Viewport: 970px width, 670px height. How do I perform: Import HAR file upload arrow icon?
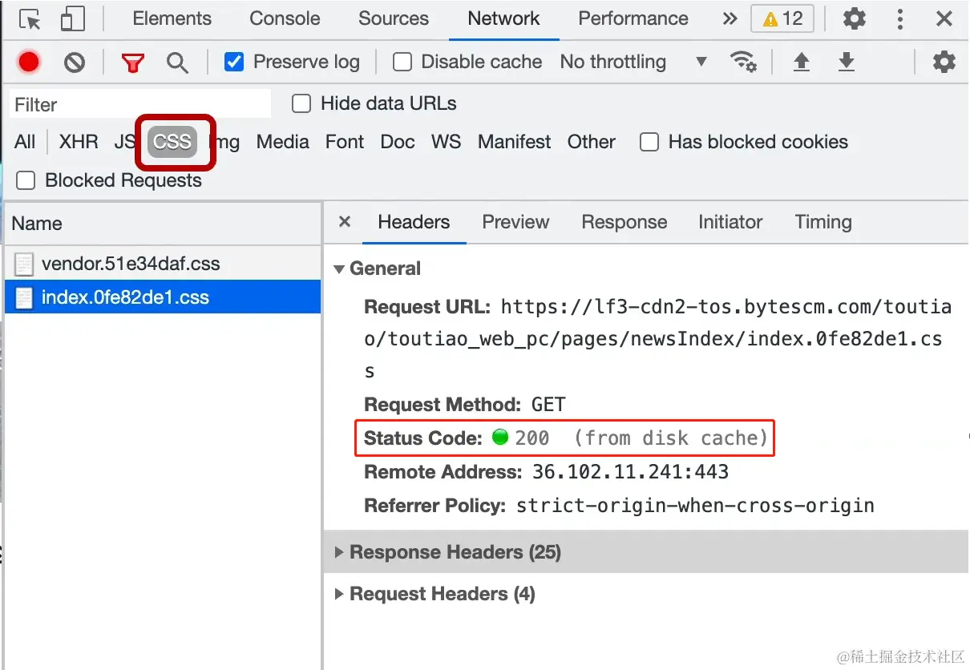801,62
